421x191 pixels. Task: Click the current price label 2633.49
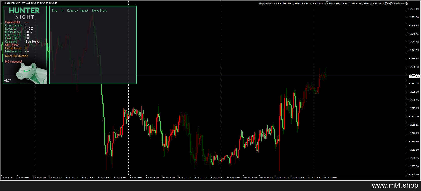point(415,76)
